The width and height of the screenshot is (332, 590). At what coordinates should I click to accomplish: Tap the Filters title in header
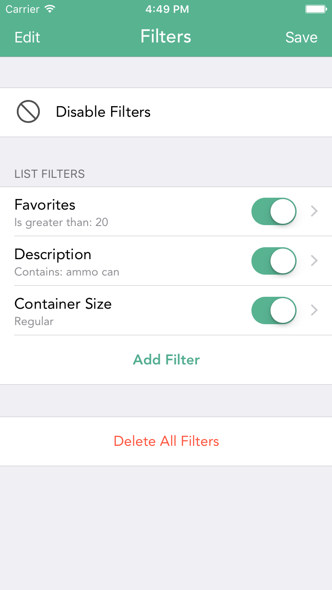166,36
